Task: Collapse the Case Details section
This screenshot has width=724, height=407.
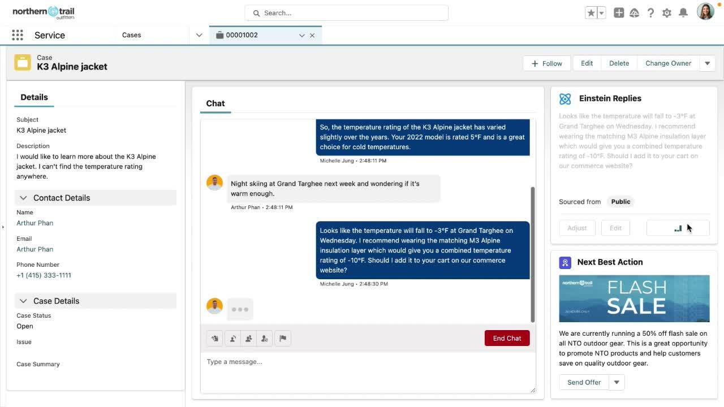Action: pos(23,301)
